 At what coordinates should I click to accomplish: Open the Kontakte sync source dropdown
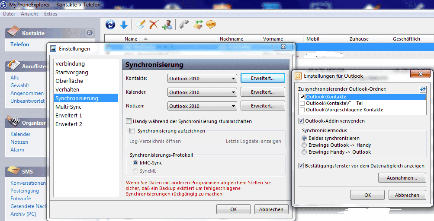(x=202, y=79)
